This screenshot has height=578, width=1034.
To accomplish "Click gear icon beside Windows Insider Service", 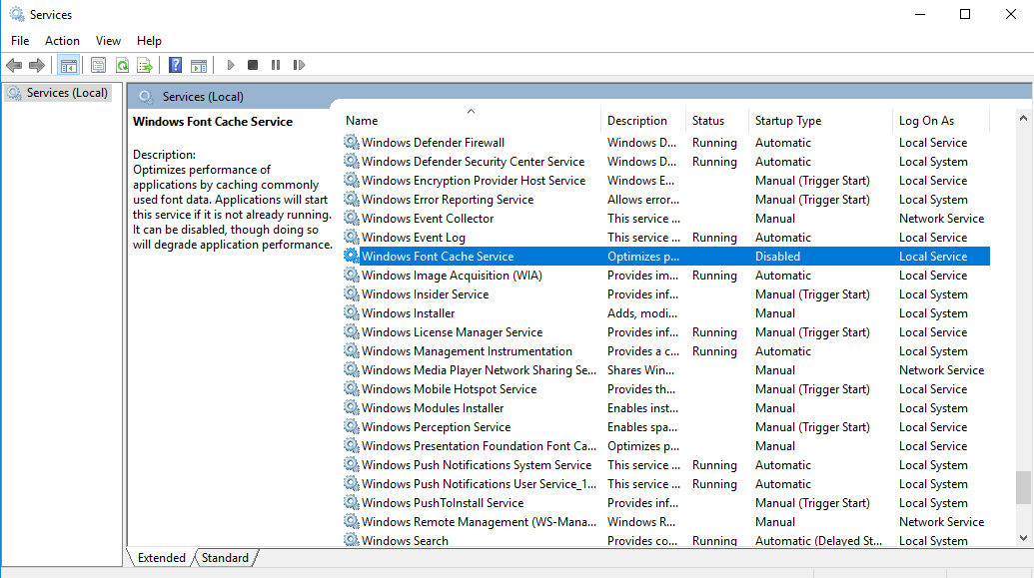I will coord(352,293).
